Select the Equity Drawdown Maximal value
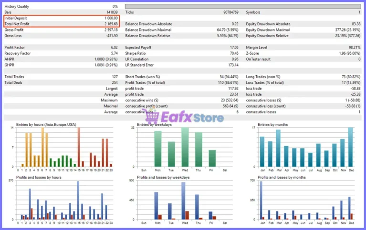366x230 pixels. [x=348, y=30]
